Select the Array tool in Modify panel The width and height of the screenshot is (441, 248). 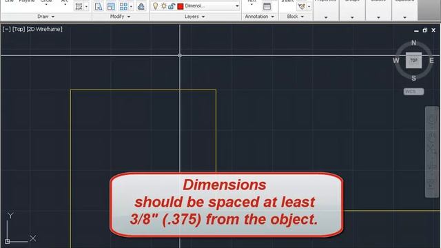point(123,6)
